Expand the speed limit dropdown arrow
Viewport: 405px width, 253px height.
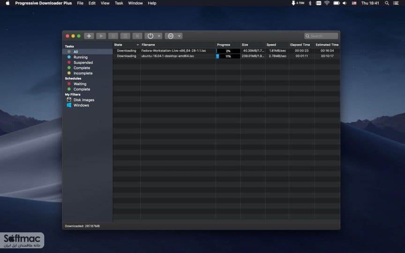coord(179,36)
